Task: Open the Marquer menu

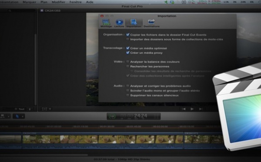Action: tap(29, 2)
